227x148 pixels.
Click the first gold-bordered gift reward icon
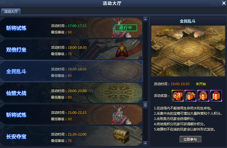click(177, 96)
